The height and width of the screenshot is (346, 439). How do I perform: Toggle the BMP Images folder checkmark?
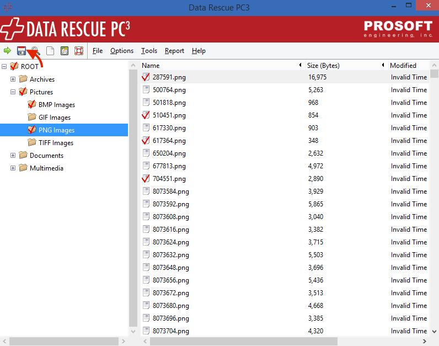pyautogui.click(x=32, y=104)
